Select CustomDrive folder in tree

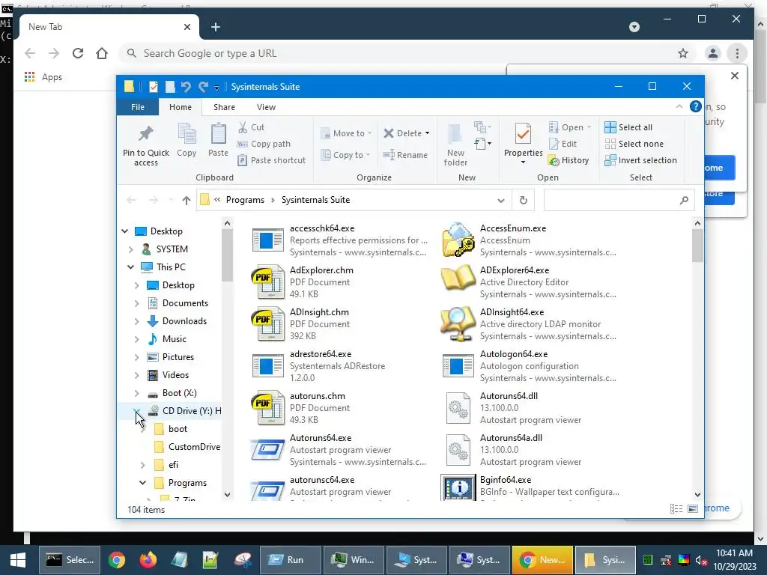pos(187,447)
